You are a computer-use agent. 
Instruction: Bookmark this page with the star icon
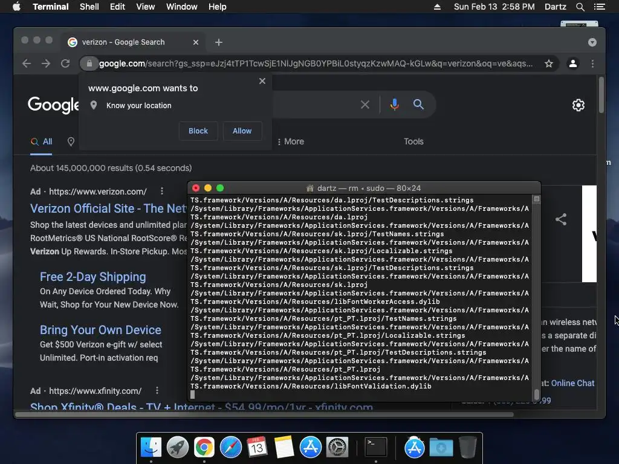[x=549, y=63]
